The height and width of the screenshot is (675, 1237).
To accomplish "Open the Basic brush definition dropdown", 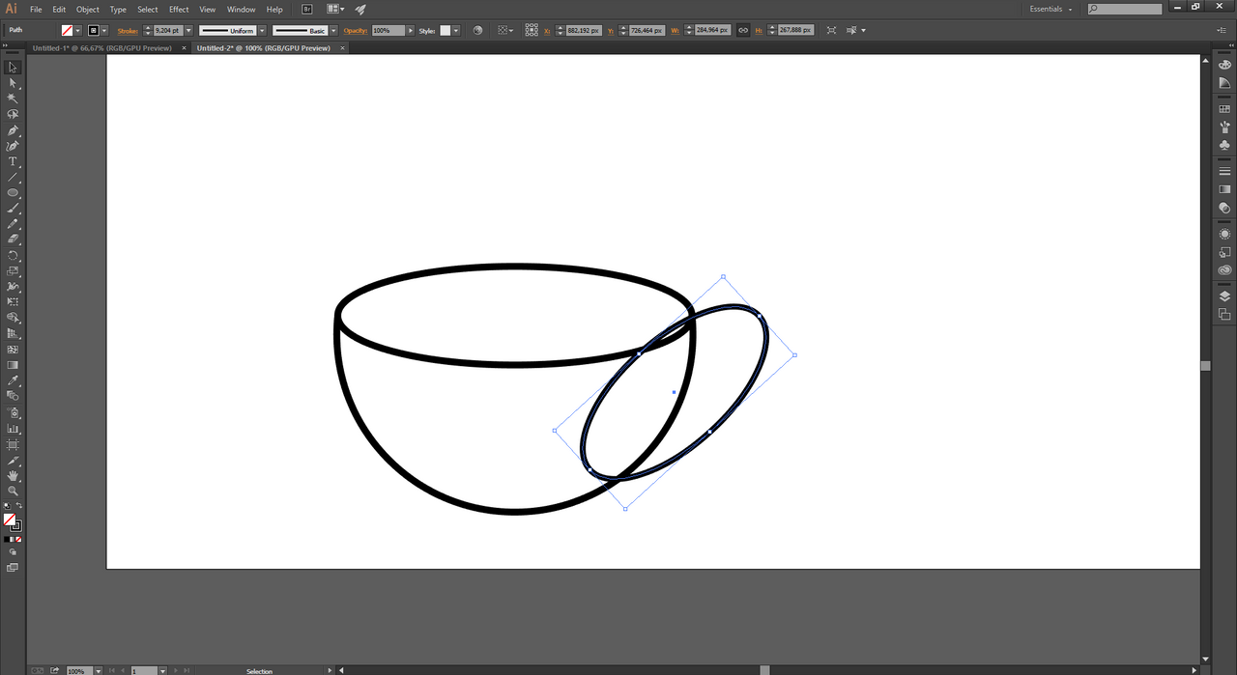I will [x=333, y=30].
